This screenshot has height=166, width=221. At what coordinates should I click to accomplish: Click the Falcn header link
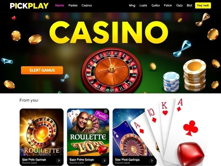[168, 6]
